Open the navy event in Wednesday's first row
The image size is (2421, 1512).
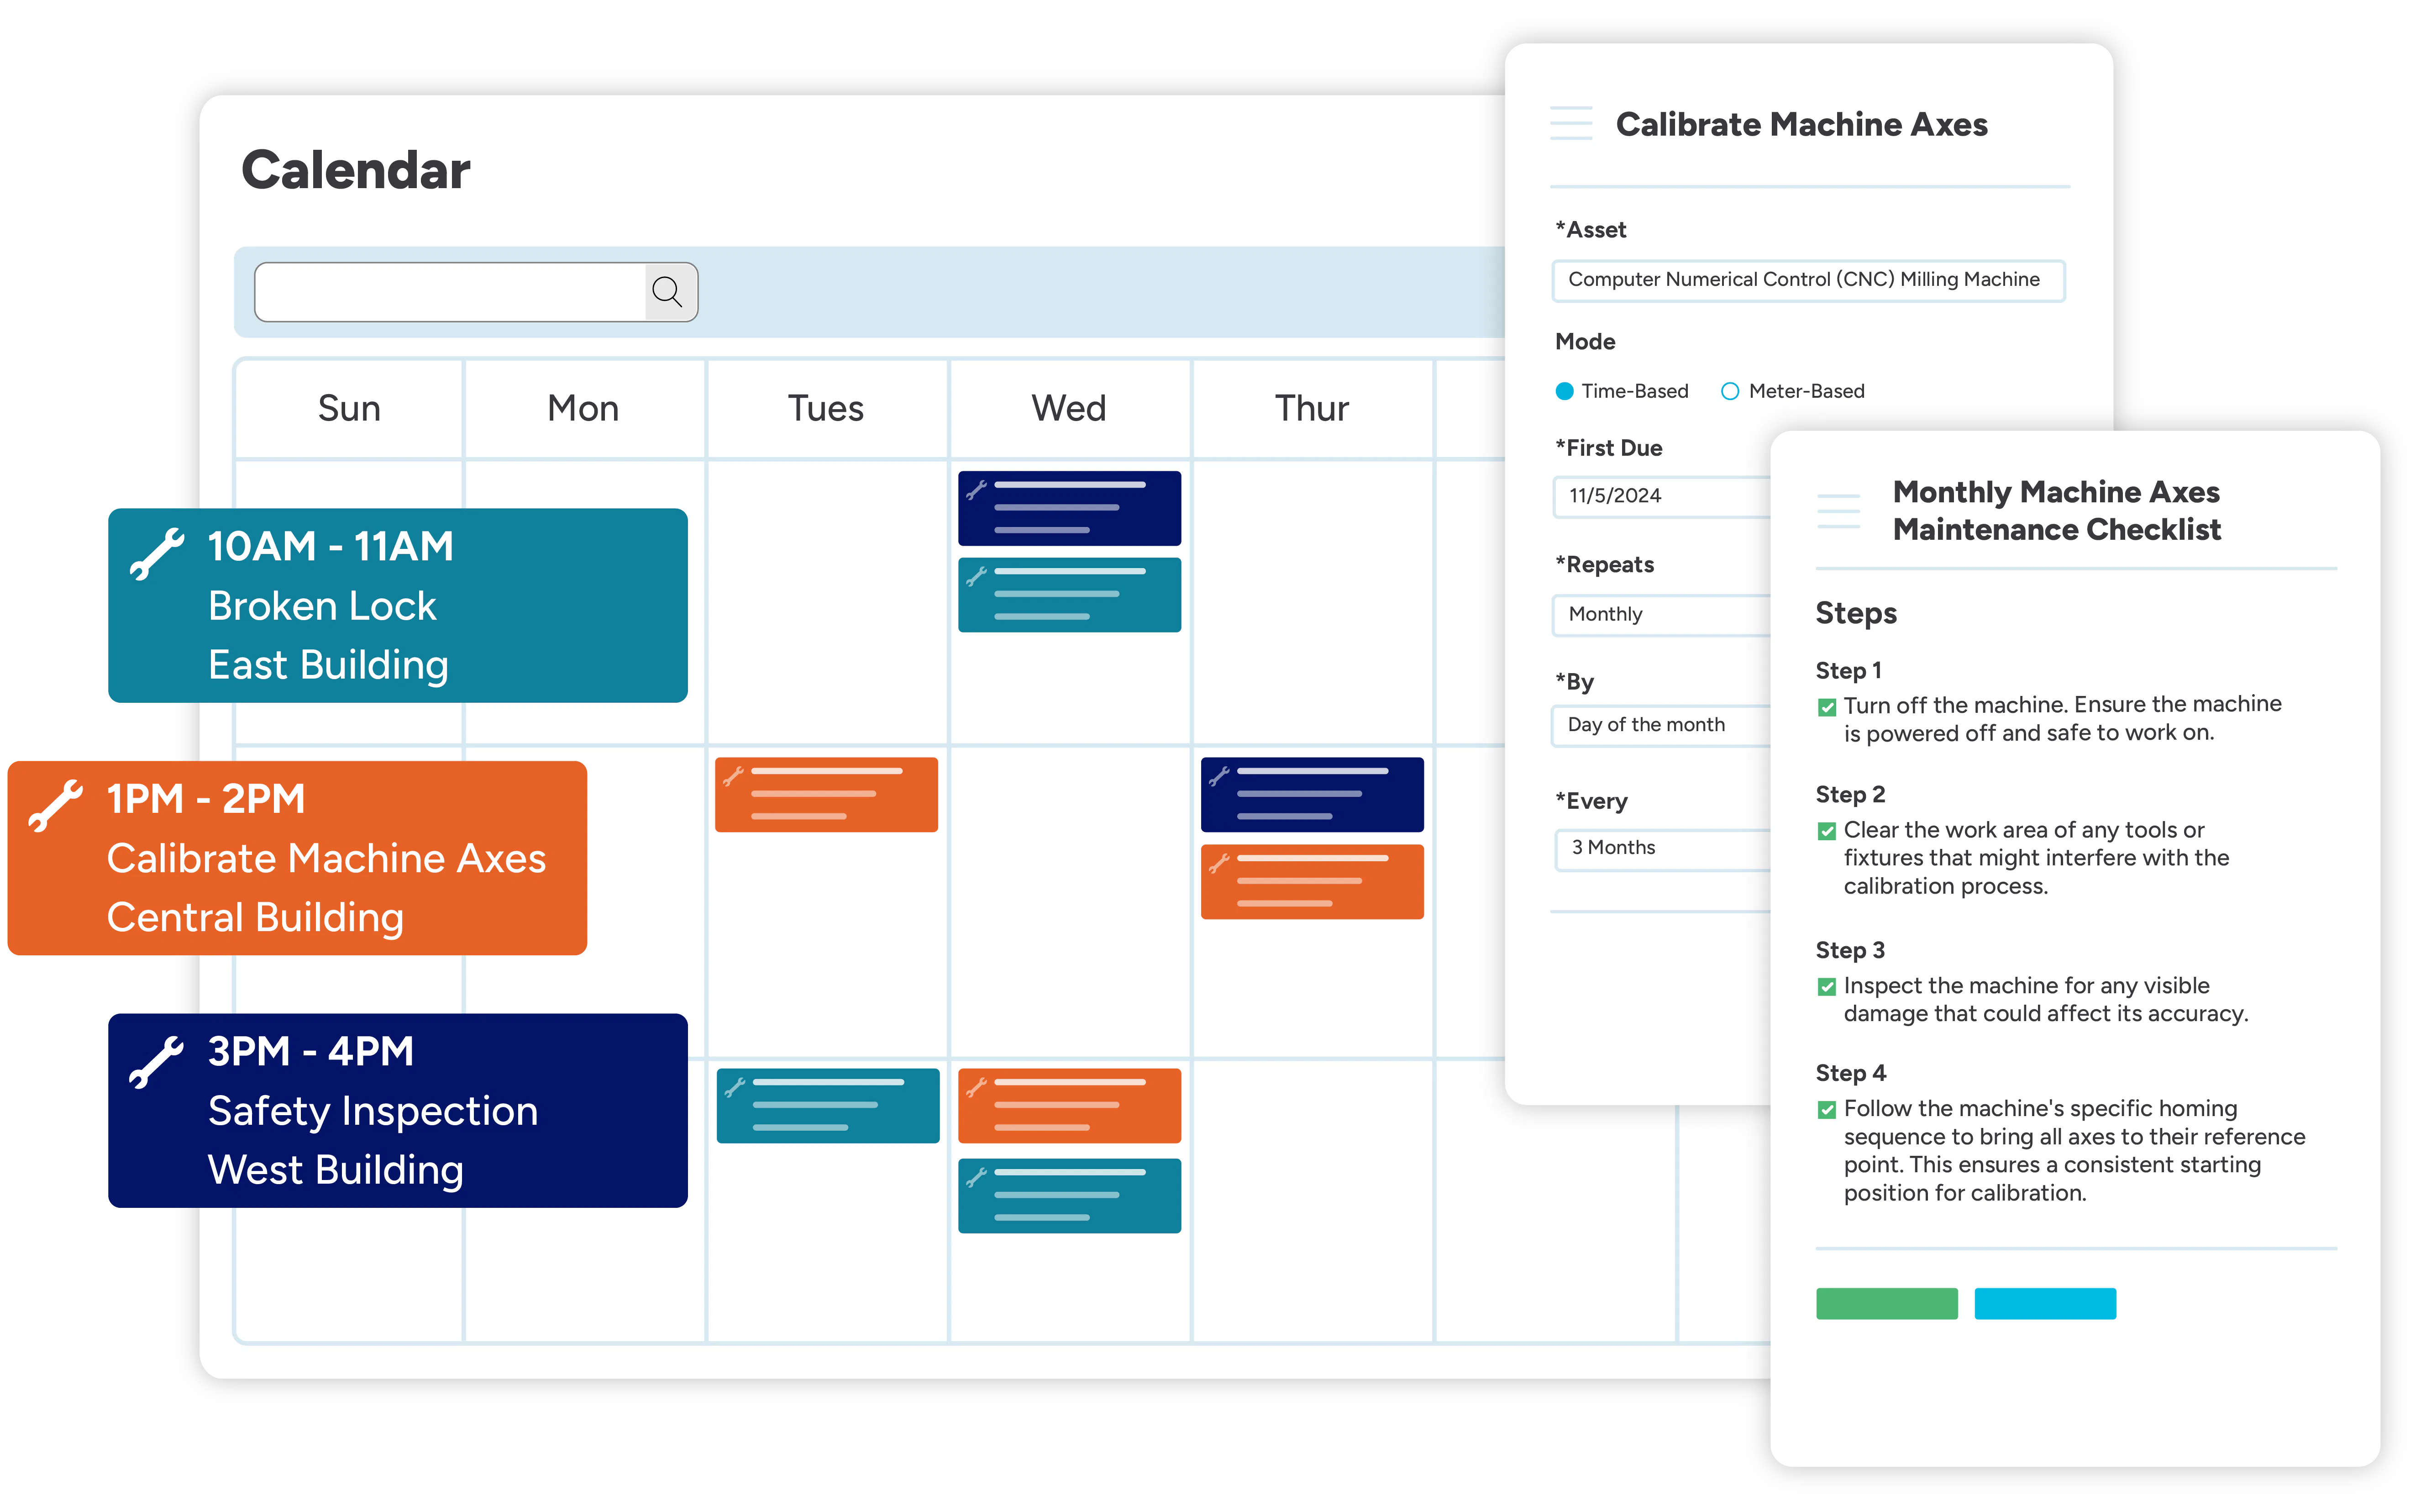1069,508
